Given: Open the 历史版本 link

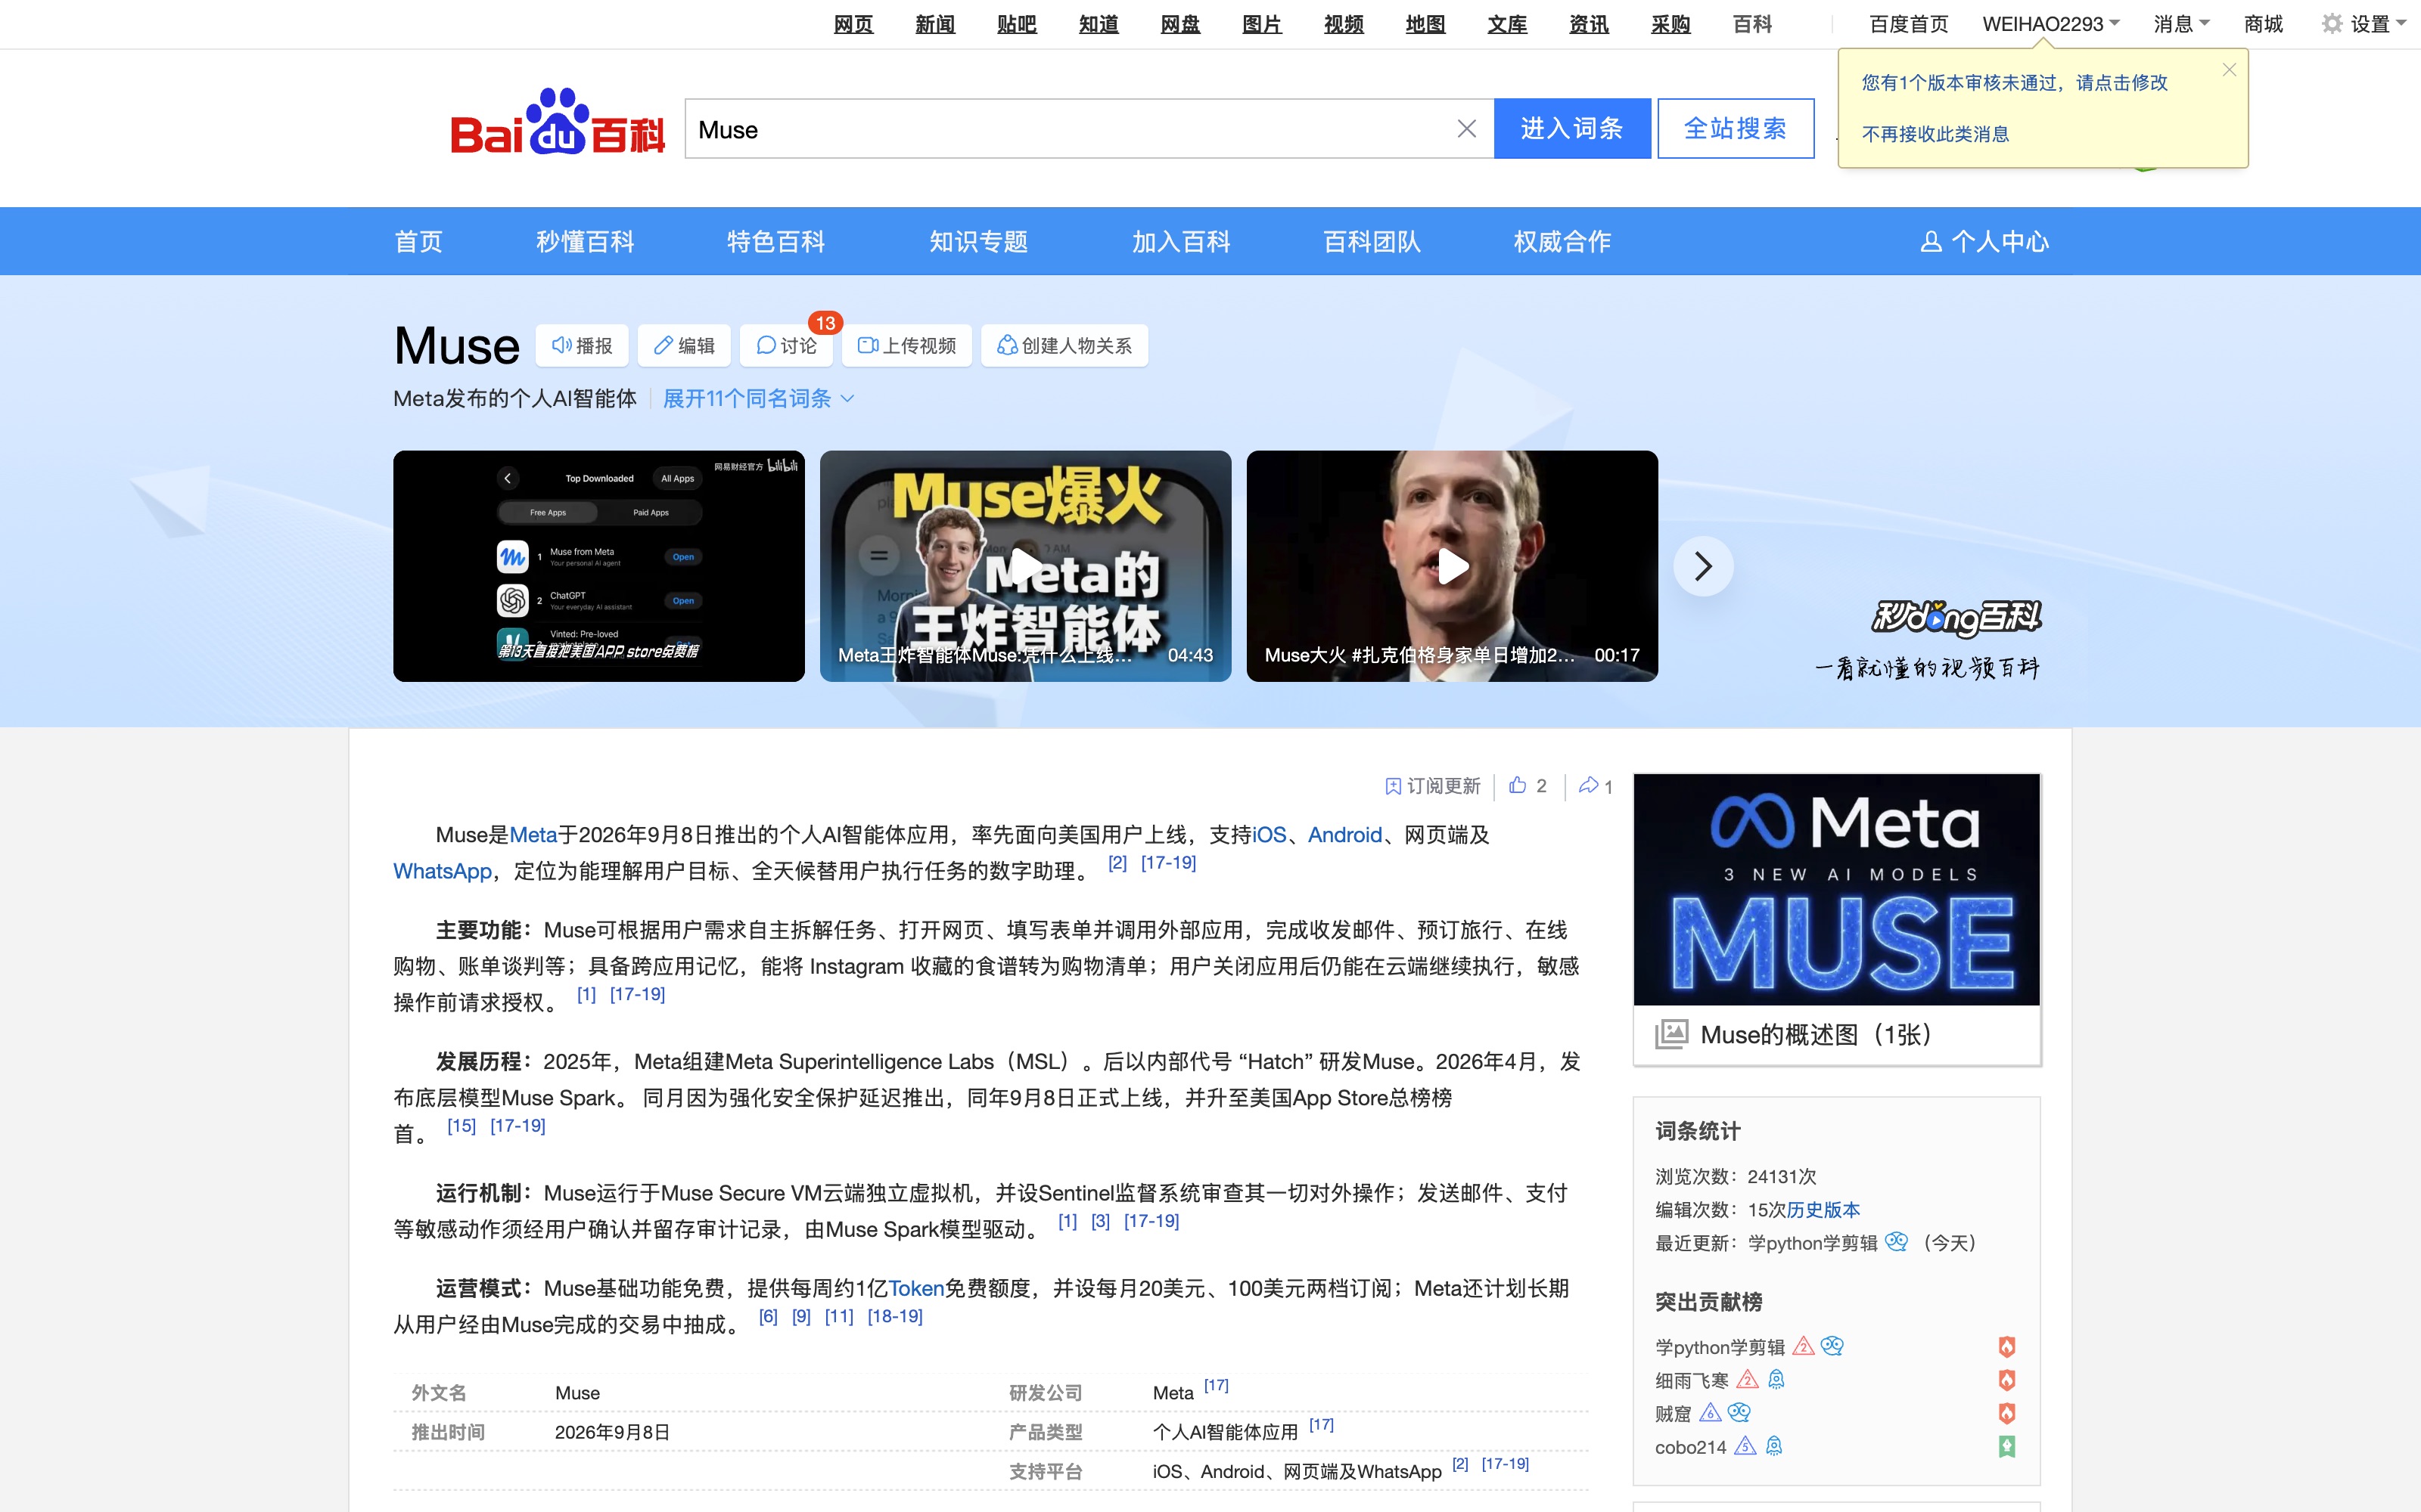Looking at the screenshot, I should 1823,1210.
